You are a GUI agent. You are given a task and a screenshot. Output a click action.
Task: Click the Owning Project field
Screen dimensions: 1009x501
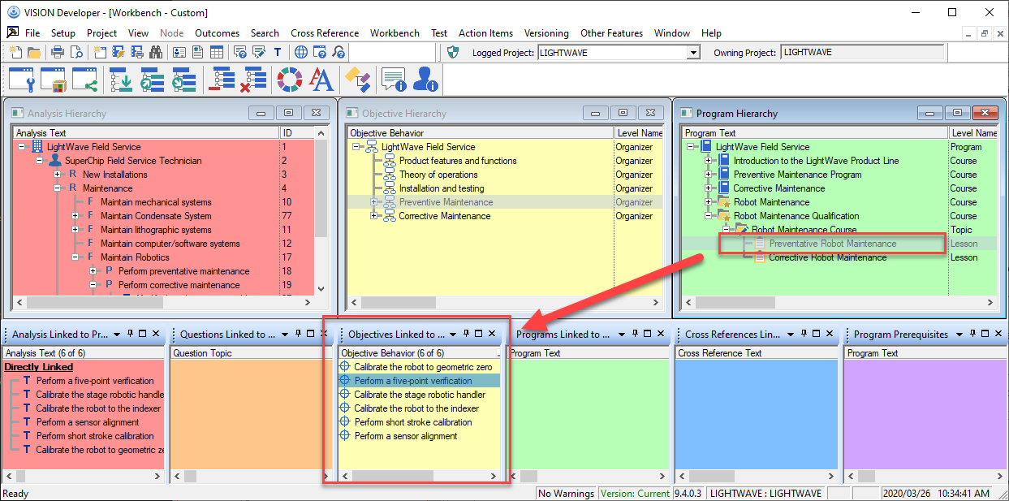[862, 53]
